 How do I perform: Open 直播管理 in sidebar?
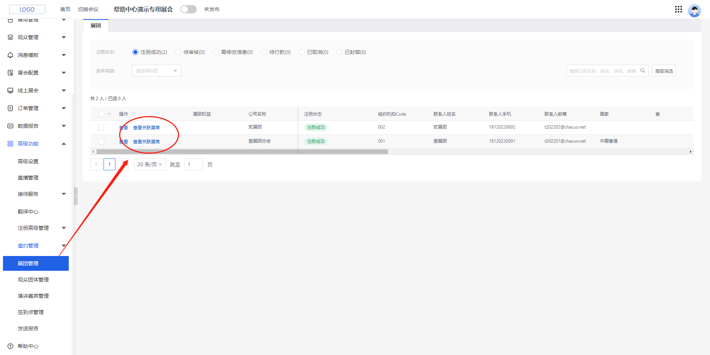(x=28, y=178)
